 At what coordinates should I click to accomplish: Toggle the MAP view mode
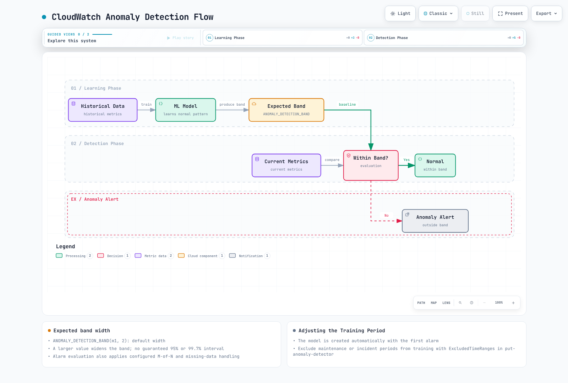click(x=434, y=303)
